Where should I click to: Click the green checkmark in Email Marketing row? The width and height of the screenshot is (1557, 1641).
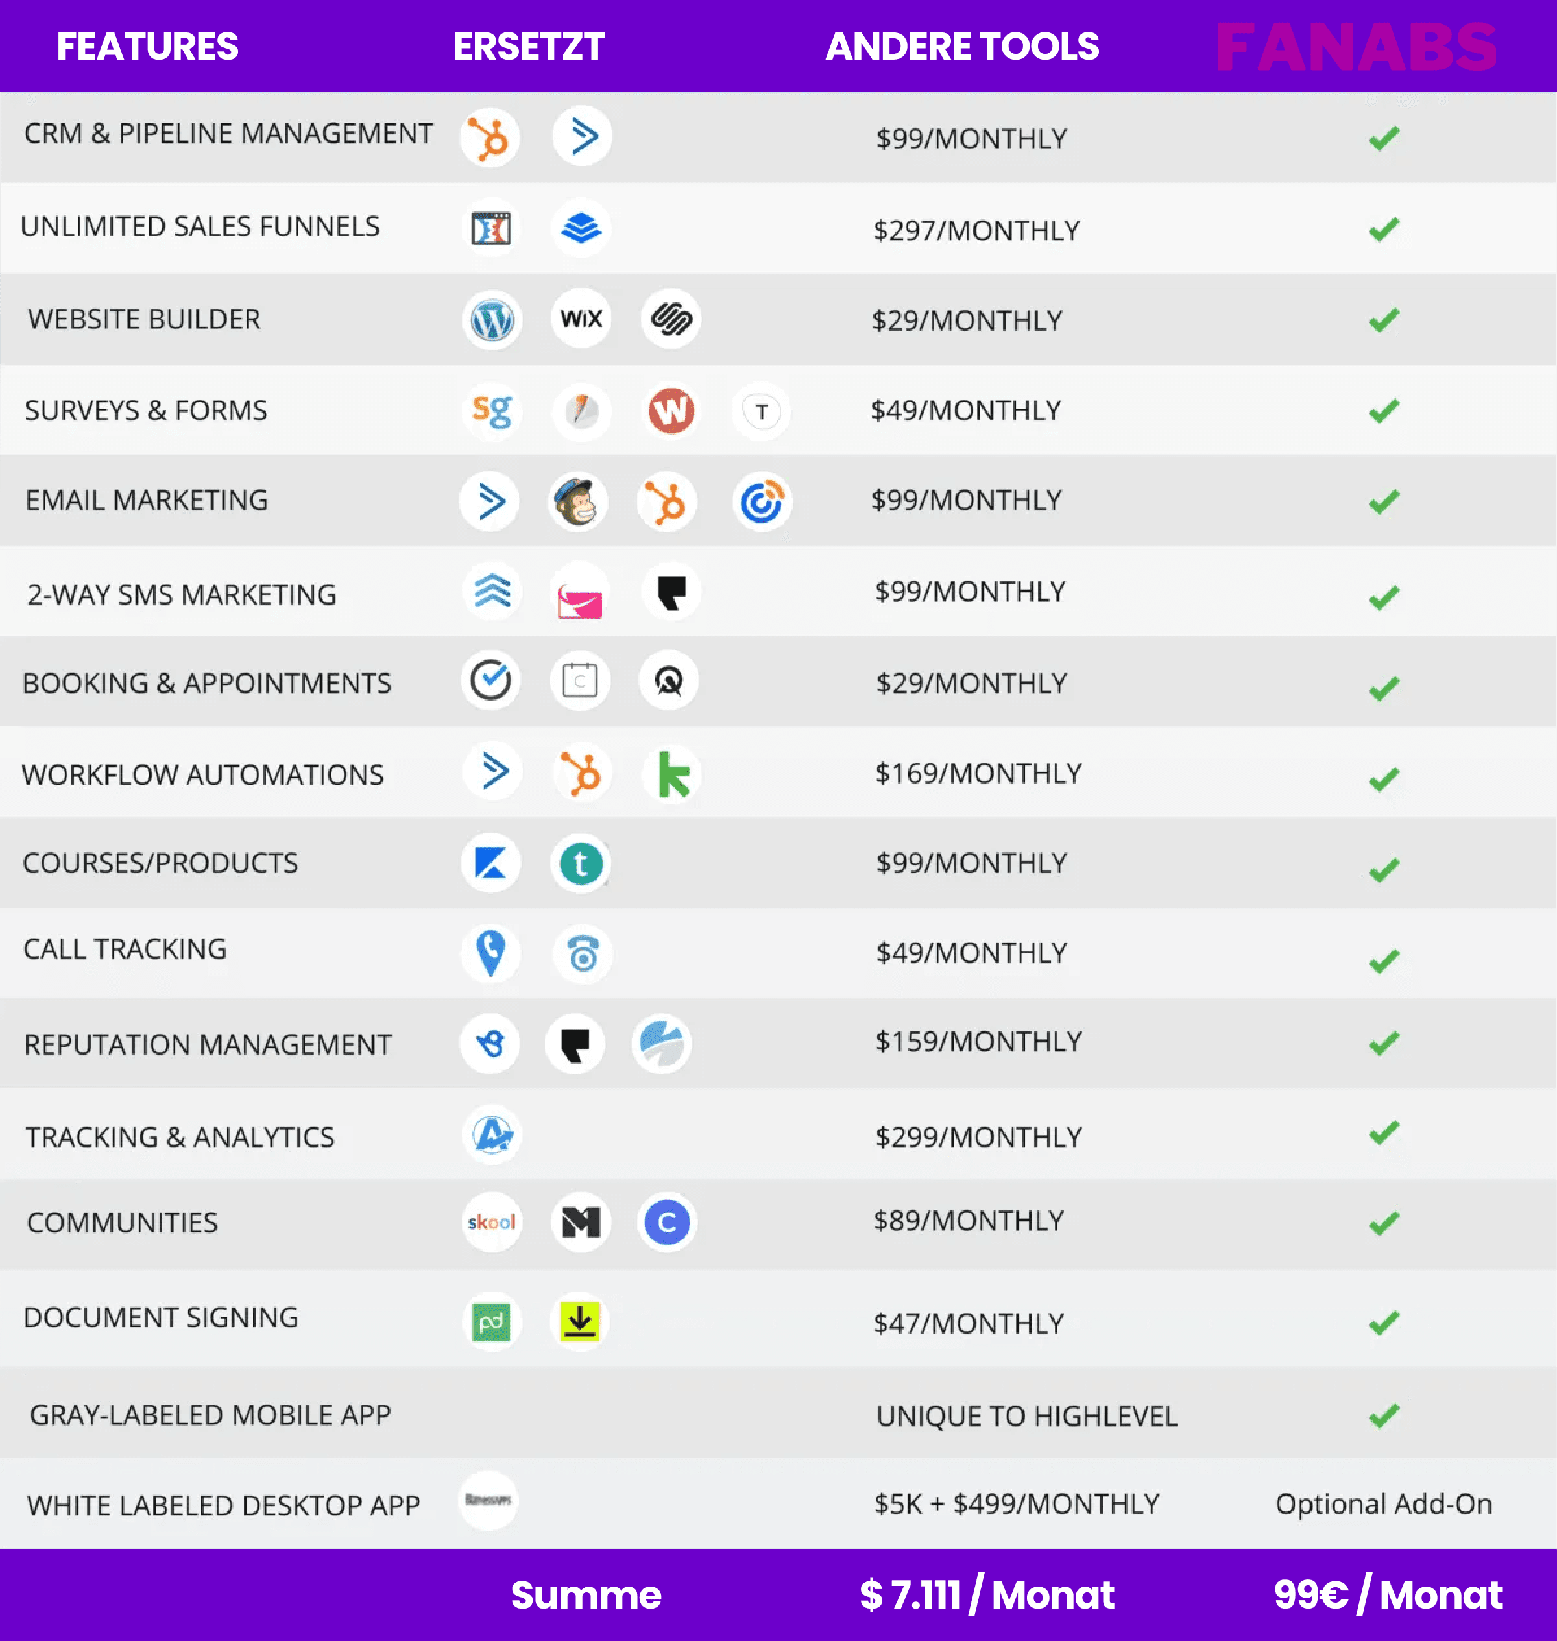click(x=1384, y=501)
